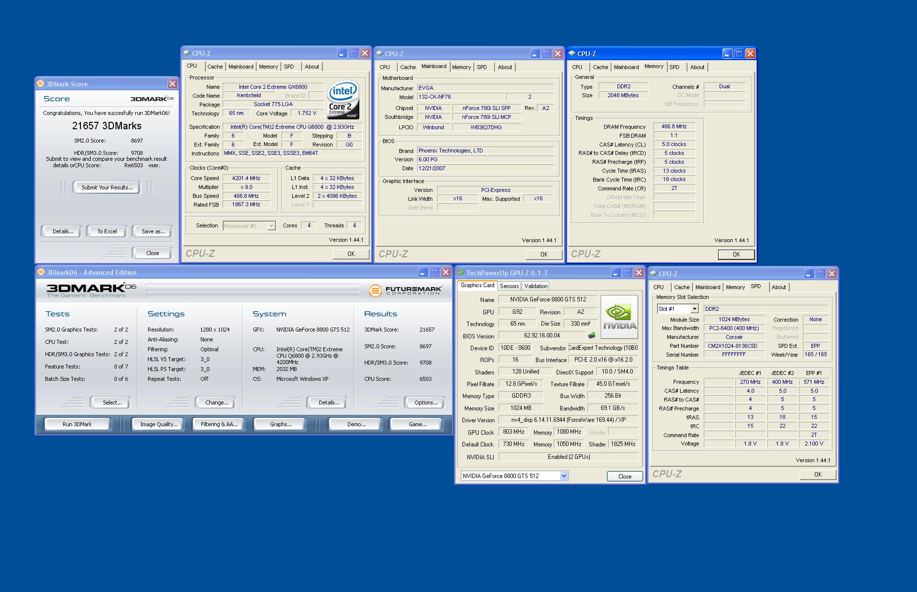
Task: Click the Core Voltage 1.752 V value
Action: pyautogui.click(x=306, y=113)
